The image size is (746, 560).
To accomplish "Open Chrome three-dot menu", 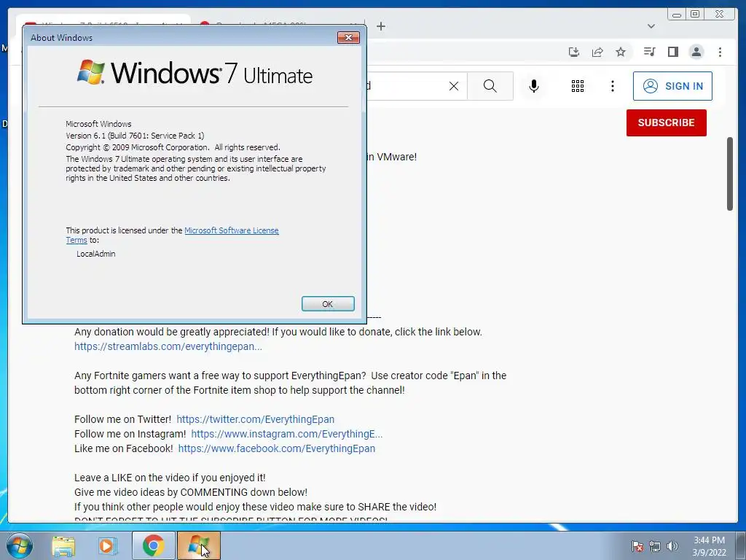I will (x=720, y=52).
